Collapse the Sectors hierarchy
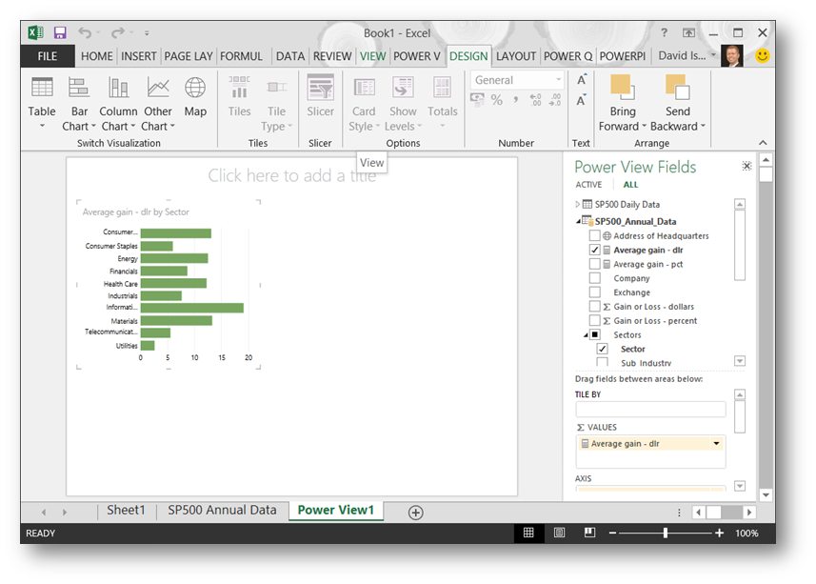816x584 pixels. pyautogui.click(x=586, y=335)
